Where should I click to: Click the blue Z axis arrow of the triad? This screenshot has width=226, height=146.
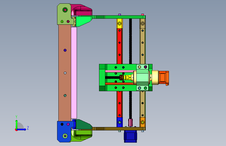pos(22,129)
